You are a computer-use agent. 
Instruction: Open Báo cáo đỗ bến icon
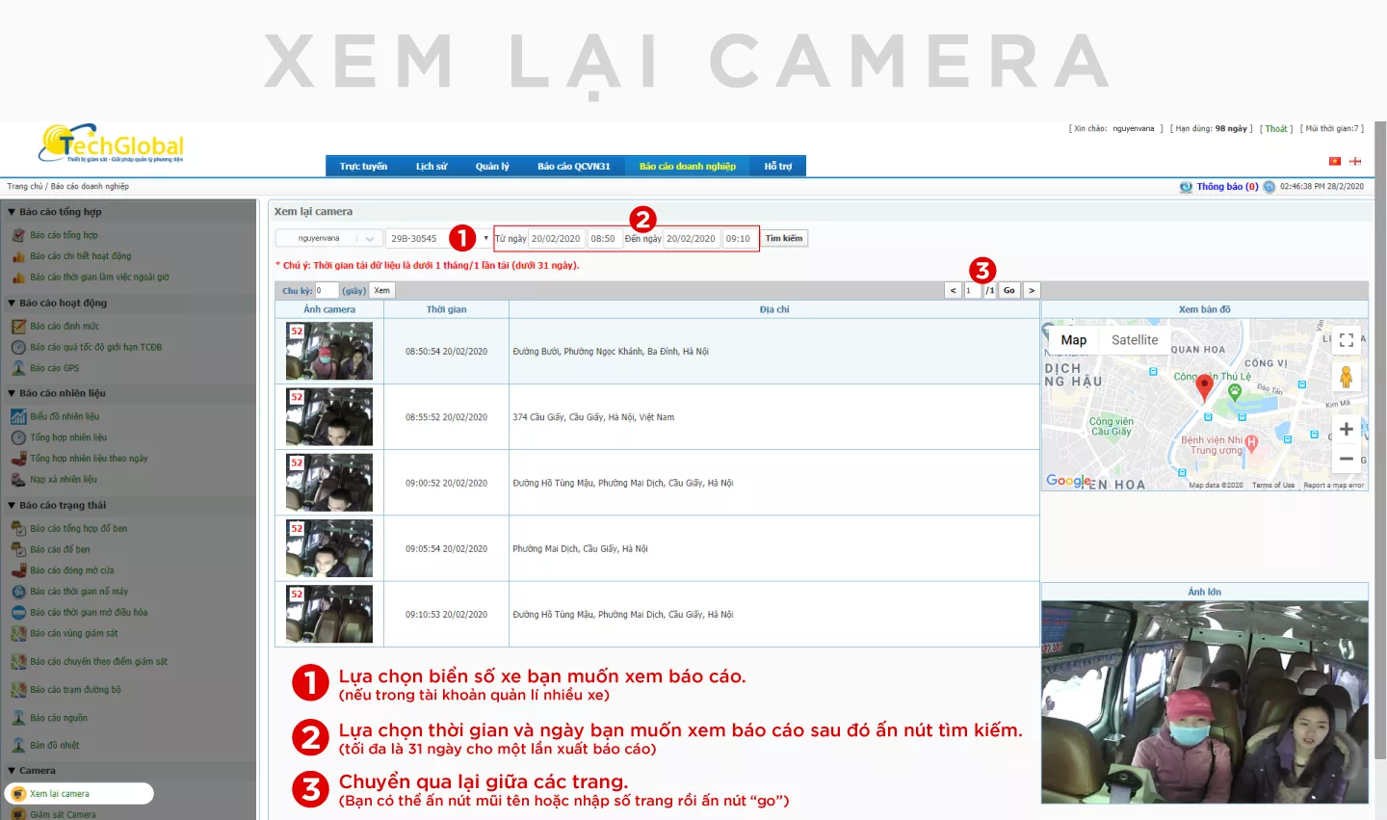click(x=18, y=550)
